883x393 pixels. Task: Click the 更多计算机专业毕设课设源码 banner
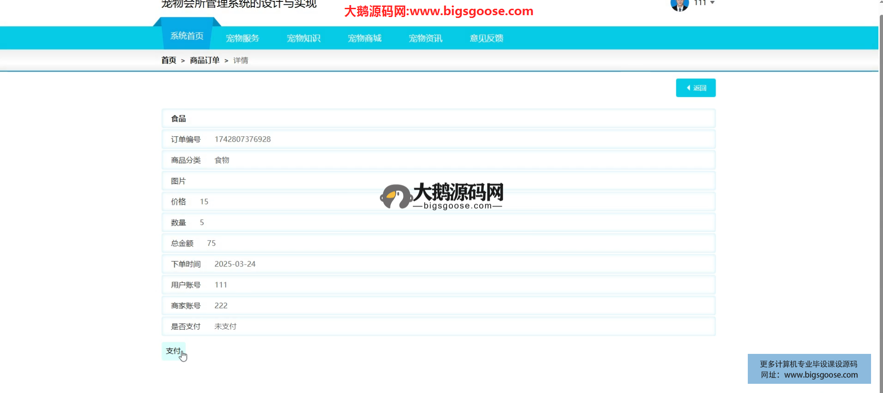pyautogui.click(x=809, y=369)
